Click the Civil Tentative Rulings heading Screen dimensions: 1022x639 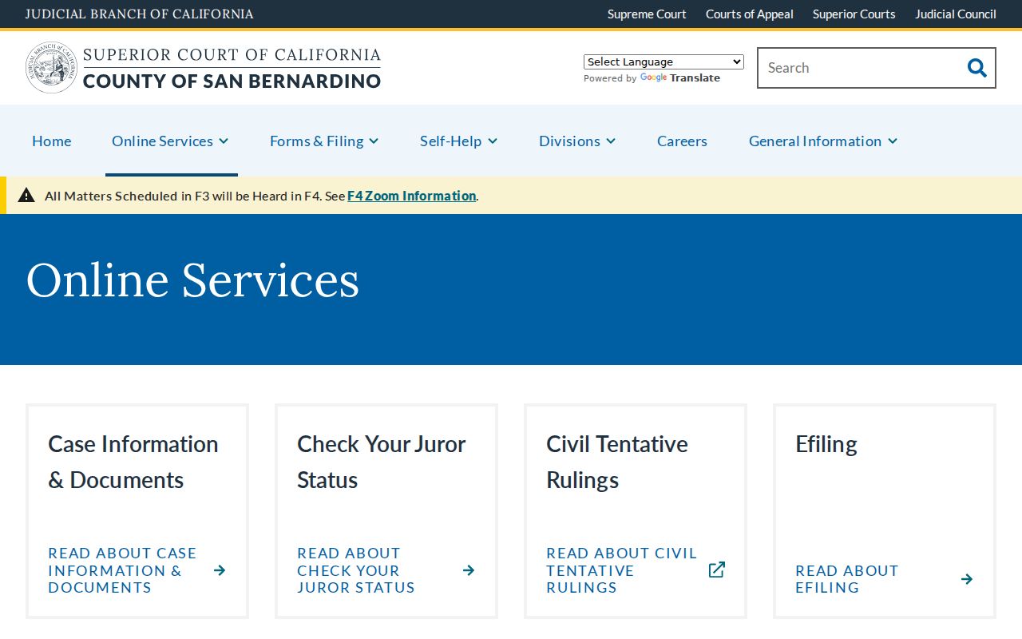point(617,462)
